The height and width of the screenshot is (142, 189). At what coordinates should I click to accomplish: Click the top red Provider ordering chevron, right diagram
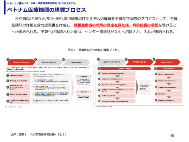tap(140, 62)
